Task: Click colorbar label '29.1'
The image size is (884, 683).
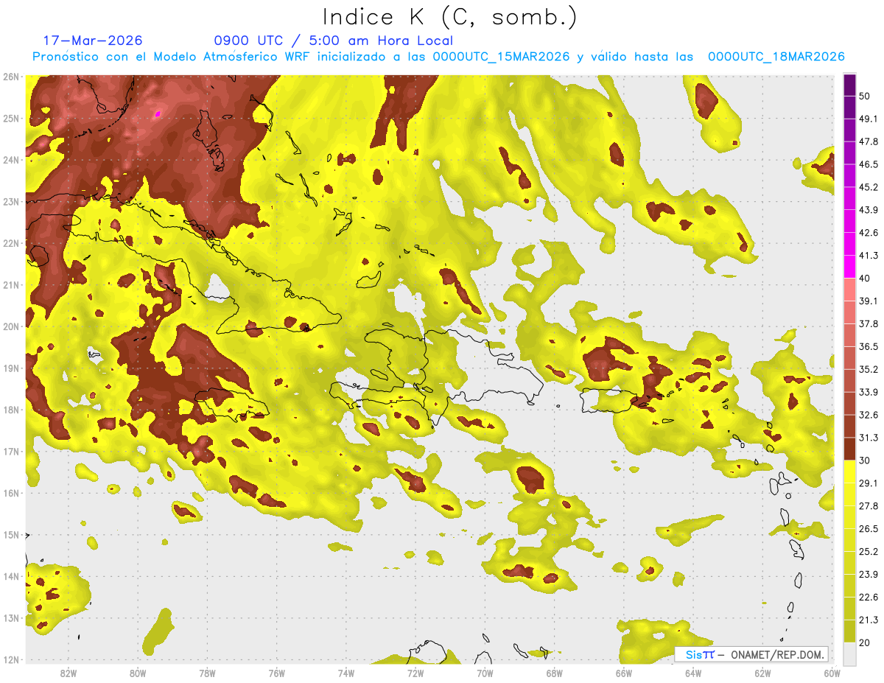Action: tap(869, 483)
